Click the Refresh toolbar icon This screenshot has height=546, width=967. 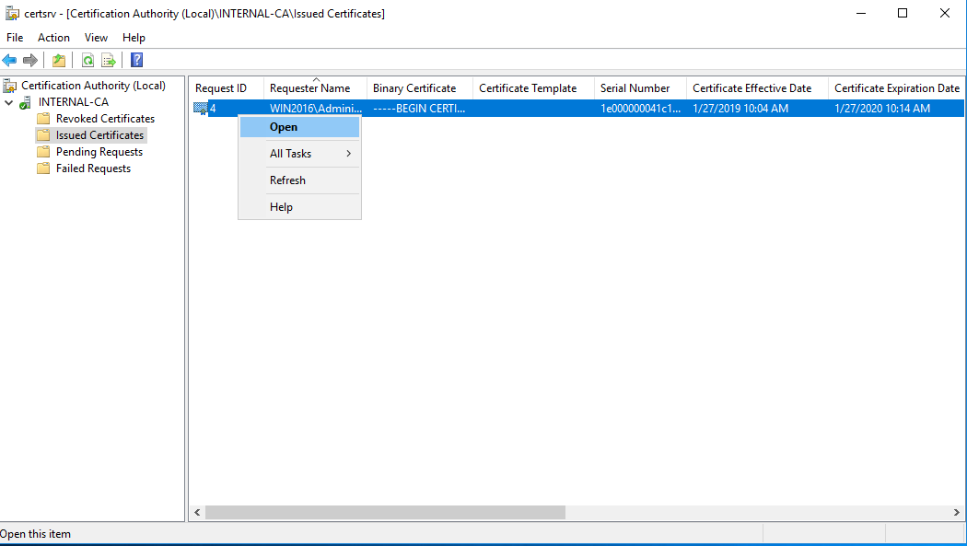87,61
